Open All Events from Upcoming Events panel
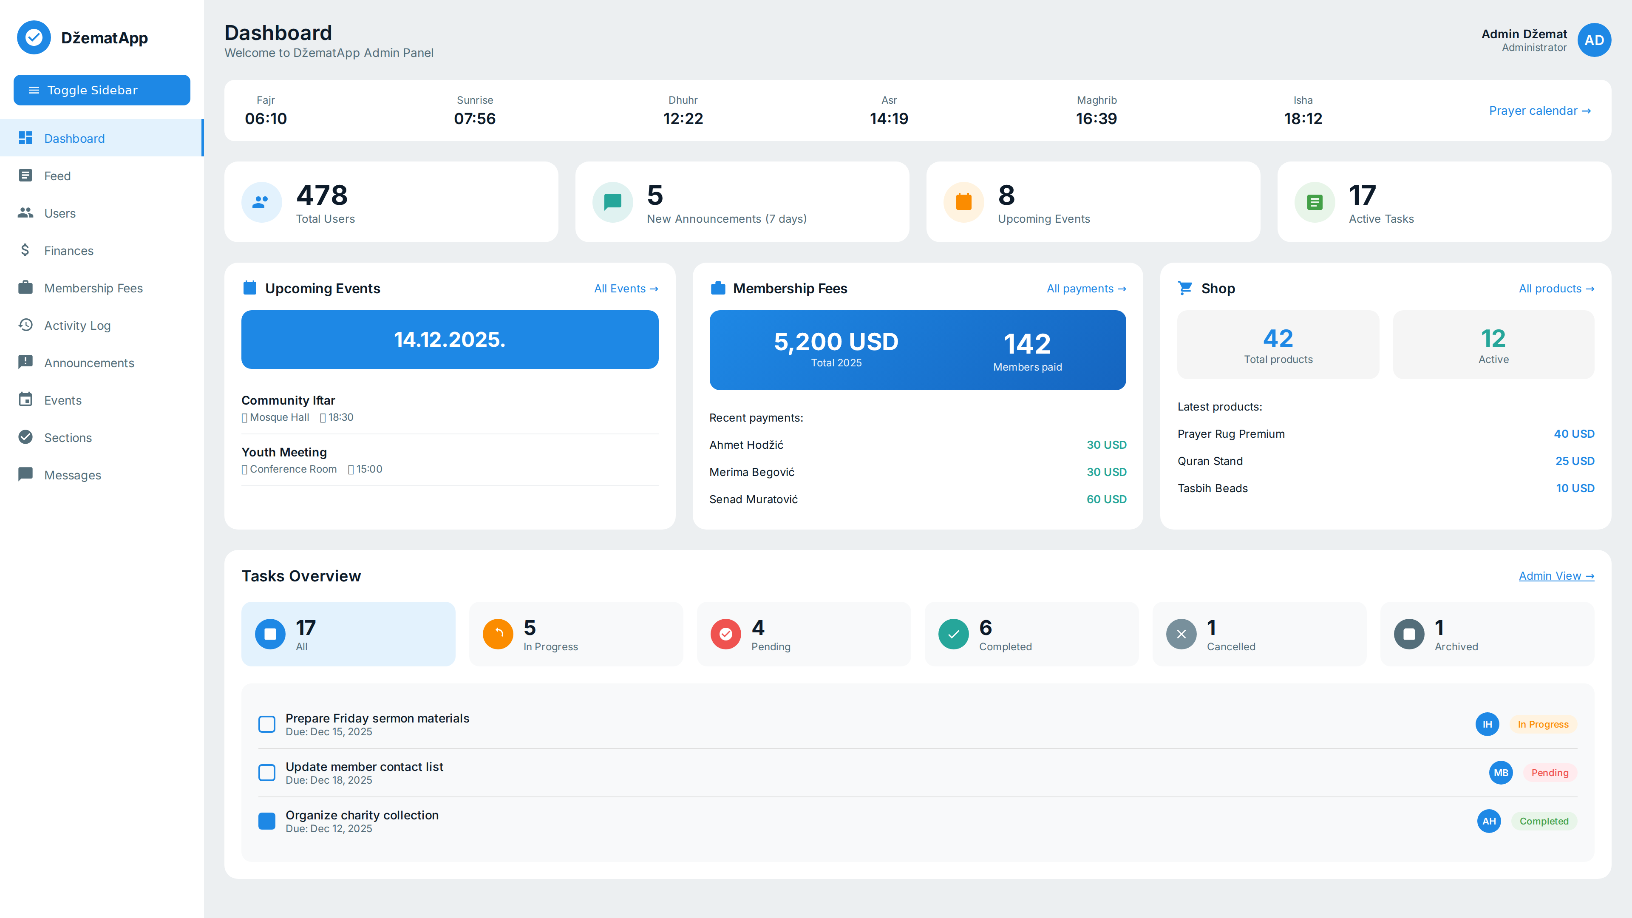Viewport: 1632px width, 918px height. (625, 288)
